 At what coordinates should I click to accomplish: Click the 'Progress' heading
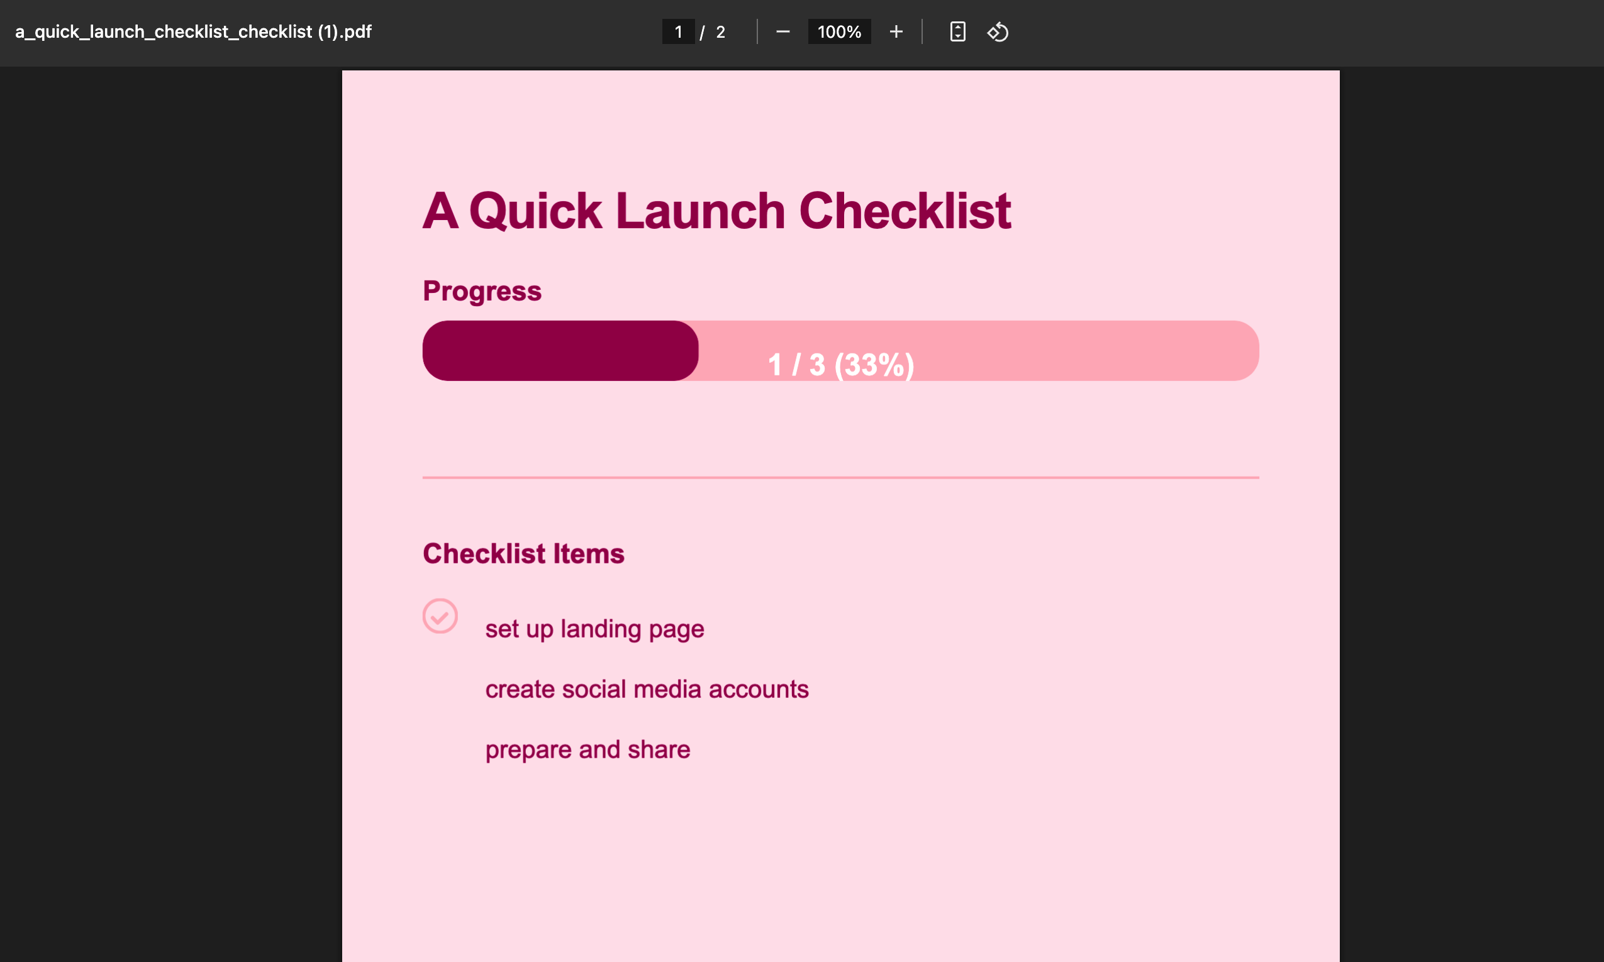[482, 292]
